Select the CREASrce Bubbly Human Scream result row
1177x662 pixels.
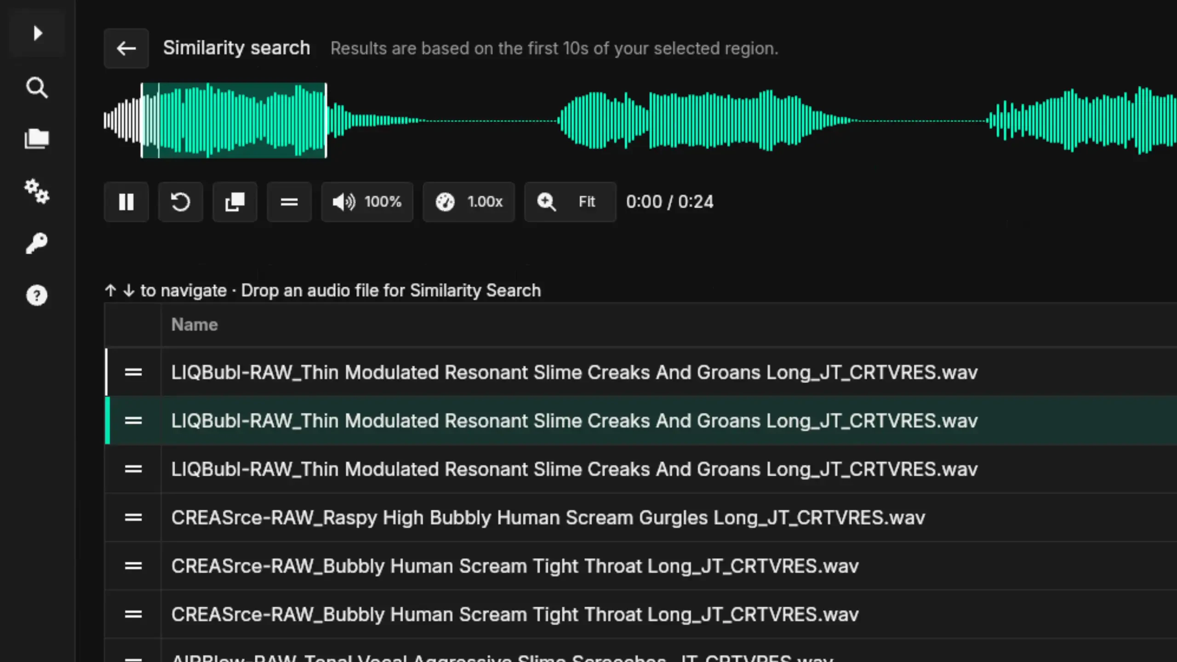(506, 566)
